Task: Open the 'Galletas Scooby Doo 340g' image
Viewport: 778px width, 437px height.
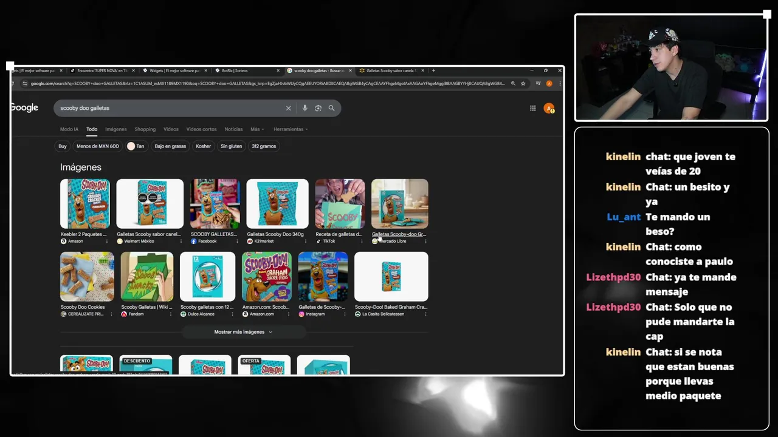Action: (277, 204)
